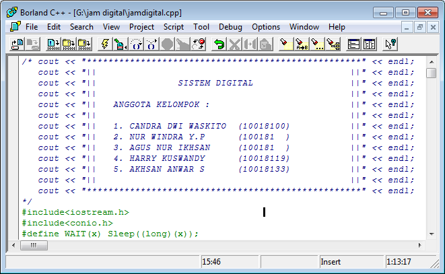Click the SISTEM DIGITAL text in code
Image resolution: width=445 pixels, height=274 pixels.
point(215,83)
